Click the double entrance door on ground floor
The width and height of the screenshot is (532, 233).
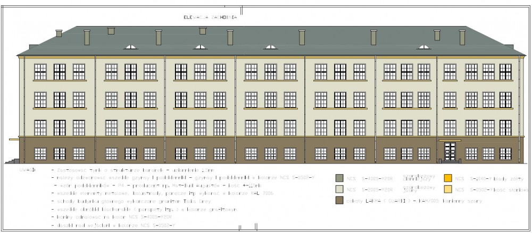pos(450,150)
